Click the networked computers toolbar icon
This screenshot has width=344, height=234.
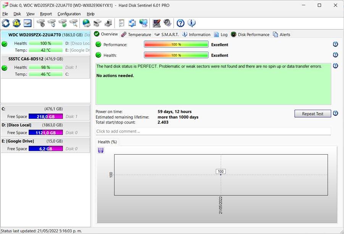coord(144,23)
